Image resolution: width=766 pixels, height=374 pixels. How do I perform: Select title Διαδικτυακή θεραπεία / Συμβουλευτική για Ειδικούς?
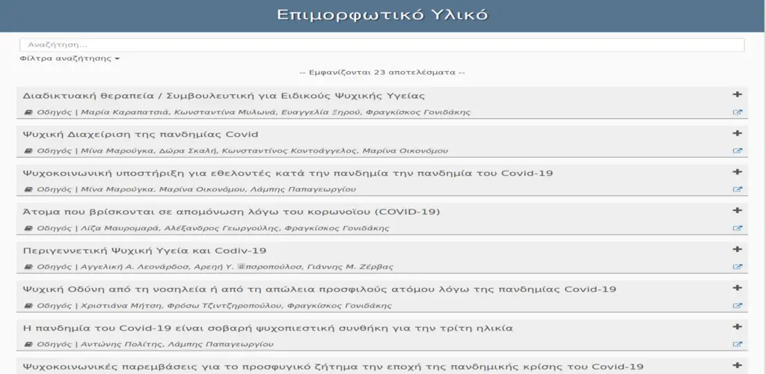(x=224, y=96)
